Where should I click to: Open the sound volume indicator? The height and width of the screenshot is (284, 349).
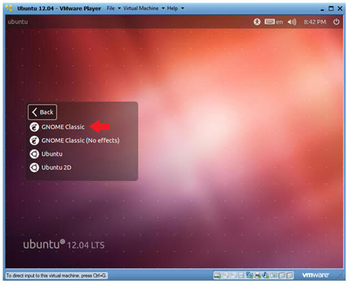(292, 22)
